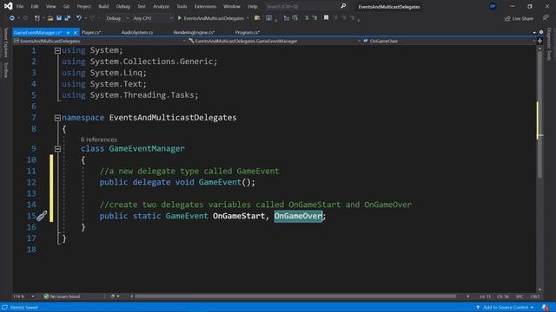Click the GameEvent delegate name on line 12

pyautogui.click(x=220, y=182)
